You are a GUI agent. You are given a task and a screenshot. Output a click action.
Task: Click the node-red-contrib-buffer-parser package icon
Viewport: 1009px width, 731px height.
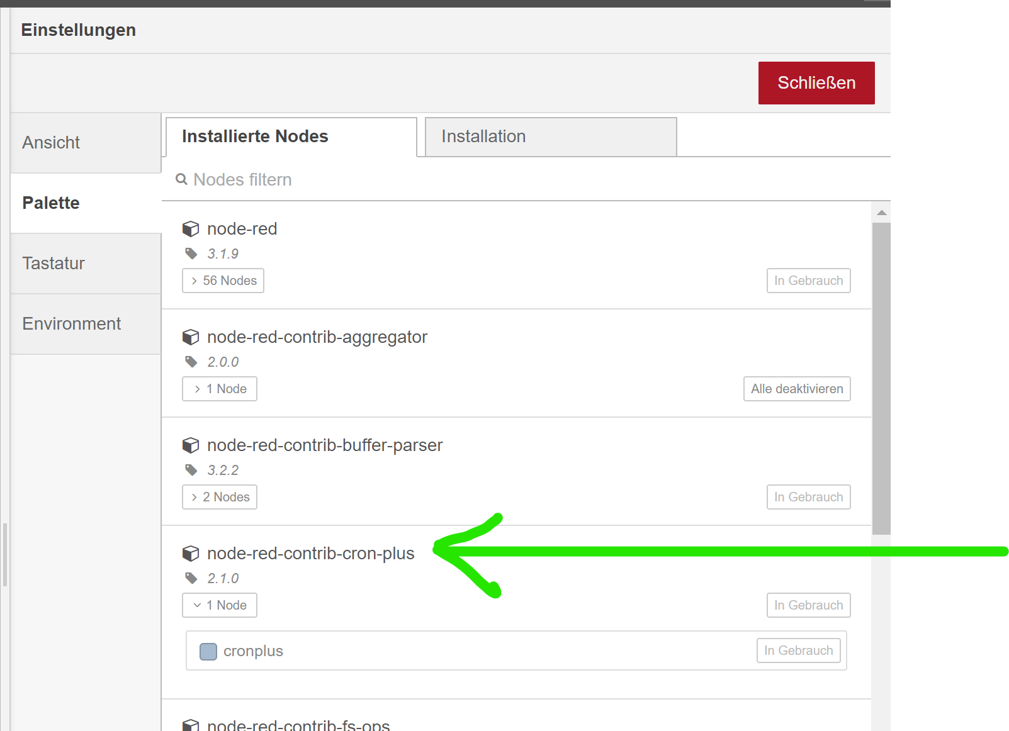(x=191, y=445)
